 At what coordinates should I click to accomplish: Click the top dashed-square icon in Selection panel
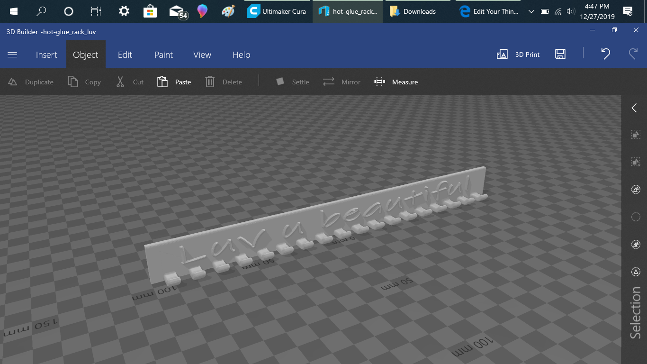tap(636, 135)
